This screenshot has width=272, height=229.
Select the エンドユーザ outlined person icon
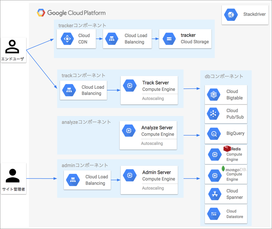[x=12, y=46]
